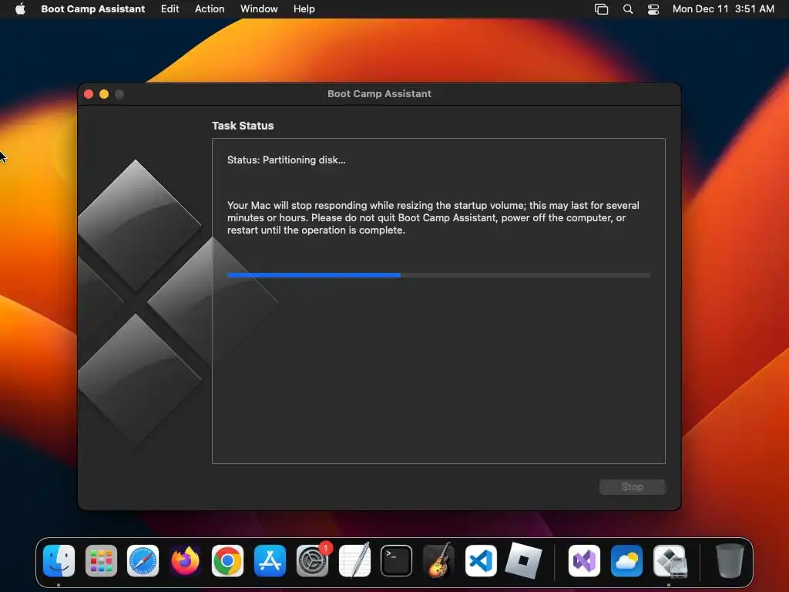The width and height of the screenshot is (789, 592).
Task: Open Finder from the Dock
Action: coord(59,561)
